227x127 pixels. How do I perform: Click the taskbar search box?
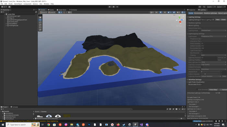pos(23,125)
